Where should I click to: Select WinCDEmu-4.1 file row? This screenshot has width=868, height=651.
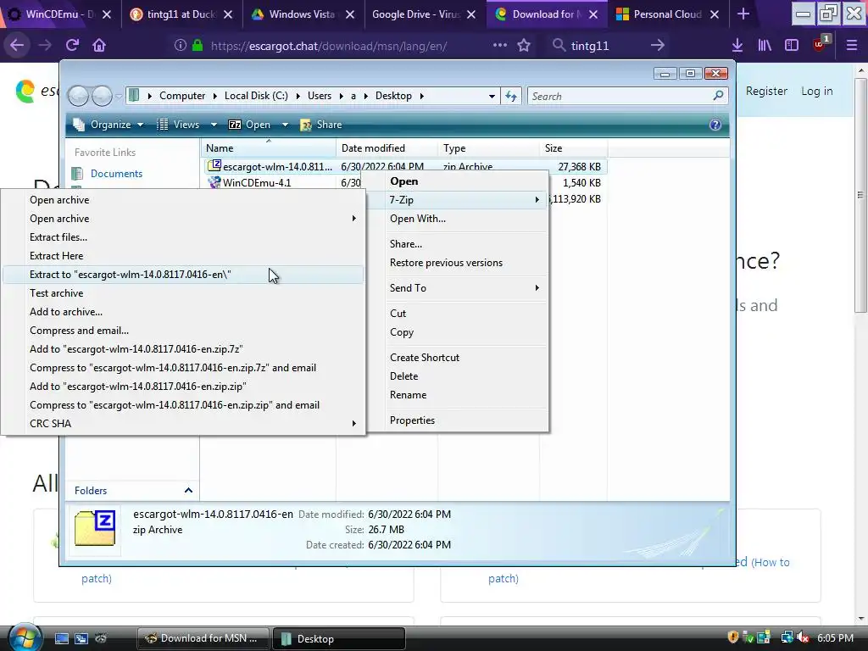coord(406,183)
